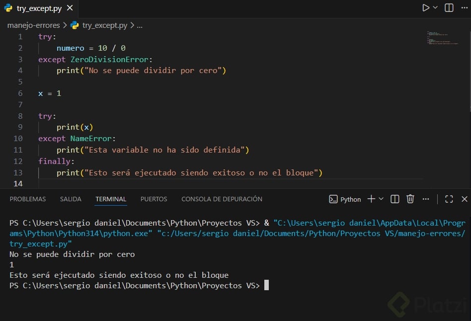Image resolution: width=471 pixels, height=321 pixels.
Task: Open terminal panel ellipsis menu
Action: pos(426,199)
